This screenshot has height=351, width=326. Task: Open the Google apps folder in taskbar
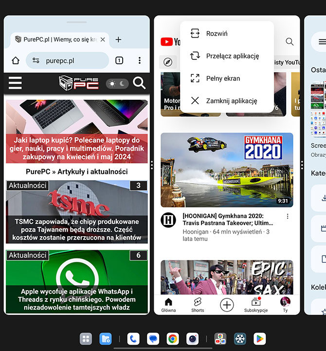[x=220, y=339]
